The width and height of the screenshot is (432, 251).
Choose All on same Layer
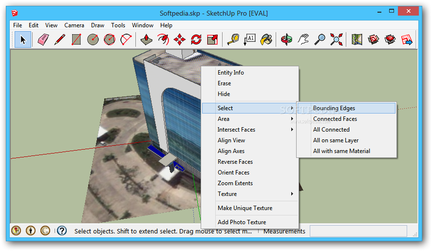tap(347, 140)
